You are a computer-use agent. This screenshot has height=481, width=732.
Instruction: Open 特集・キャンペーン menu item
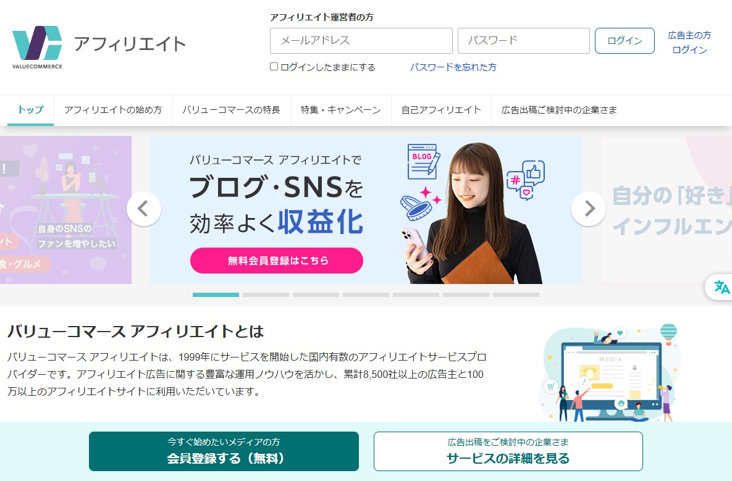tap(341, 110)
